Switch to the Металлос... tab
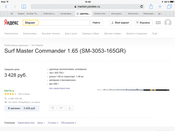 click(x=134, y=14)
